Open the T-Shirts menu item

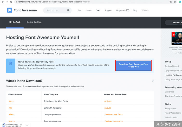coord(145,10)
